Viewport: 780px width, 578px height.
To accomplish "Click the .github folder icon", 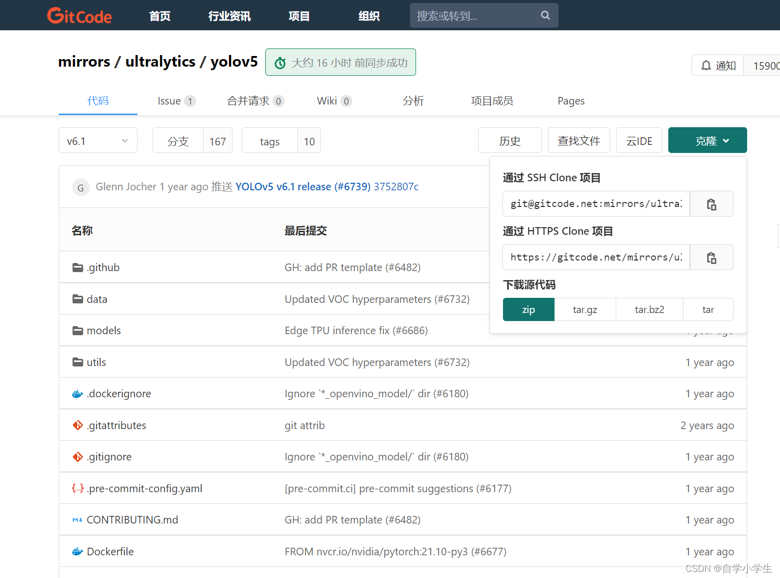I will coord(78,268).
